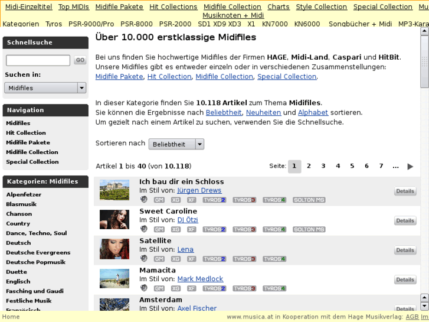The image size is (429, 322).
Task: Open Charts top menu
Action: (279, 7)
